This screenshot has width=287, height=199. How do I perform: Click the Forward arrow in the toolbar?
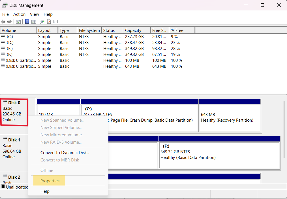click(x=10, y=22)
